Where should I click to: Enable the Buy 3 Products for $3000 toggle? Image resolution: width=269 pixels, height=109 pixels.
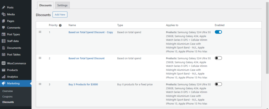(218, 84)
